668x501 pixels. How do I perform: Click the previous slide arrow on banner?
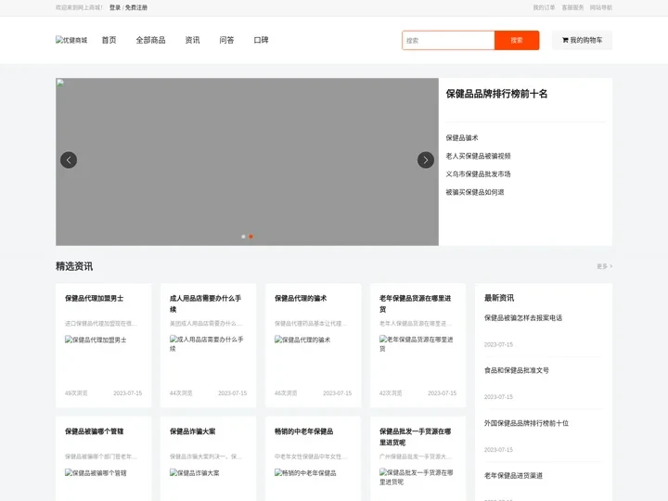[x=69, y=161]
